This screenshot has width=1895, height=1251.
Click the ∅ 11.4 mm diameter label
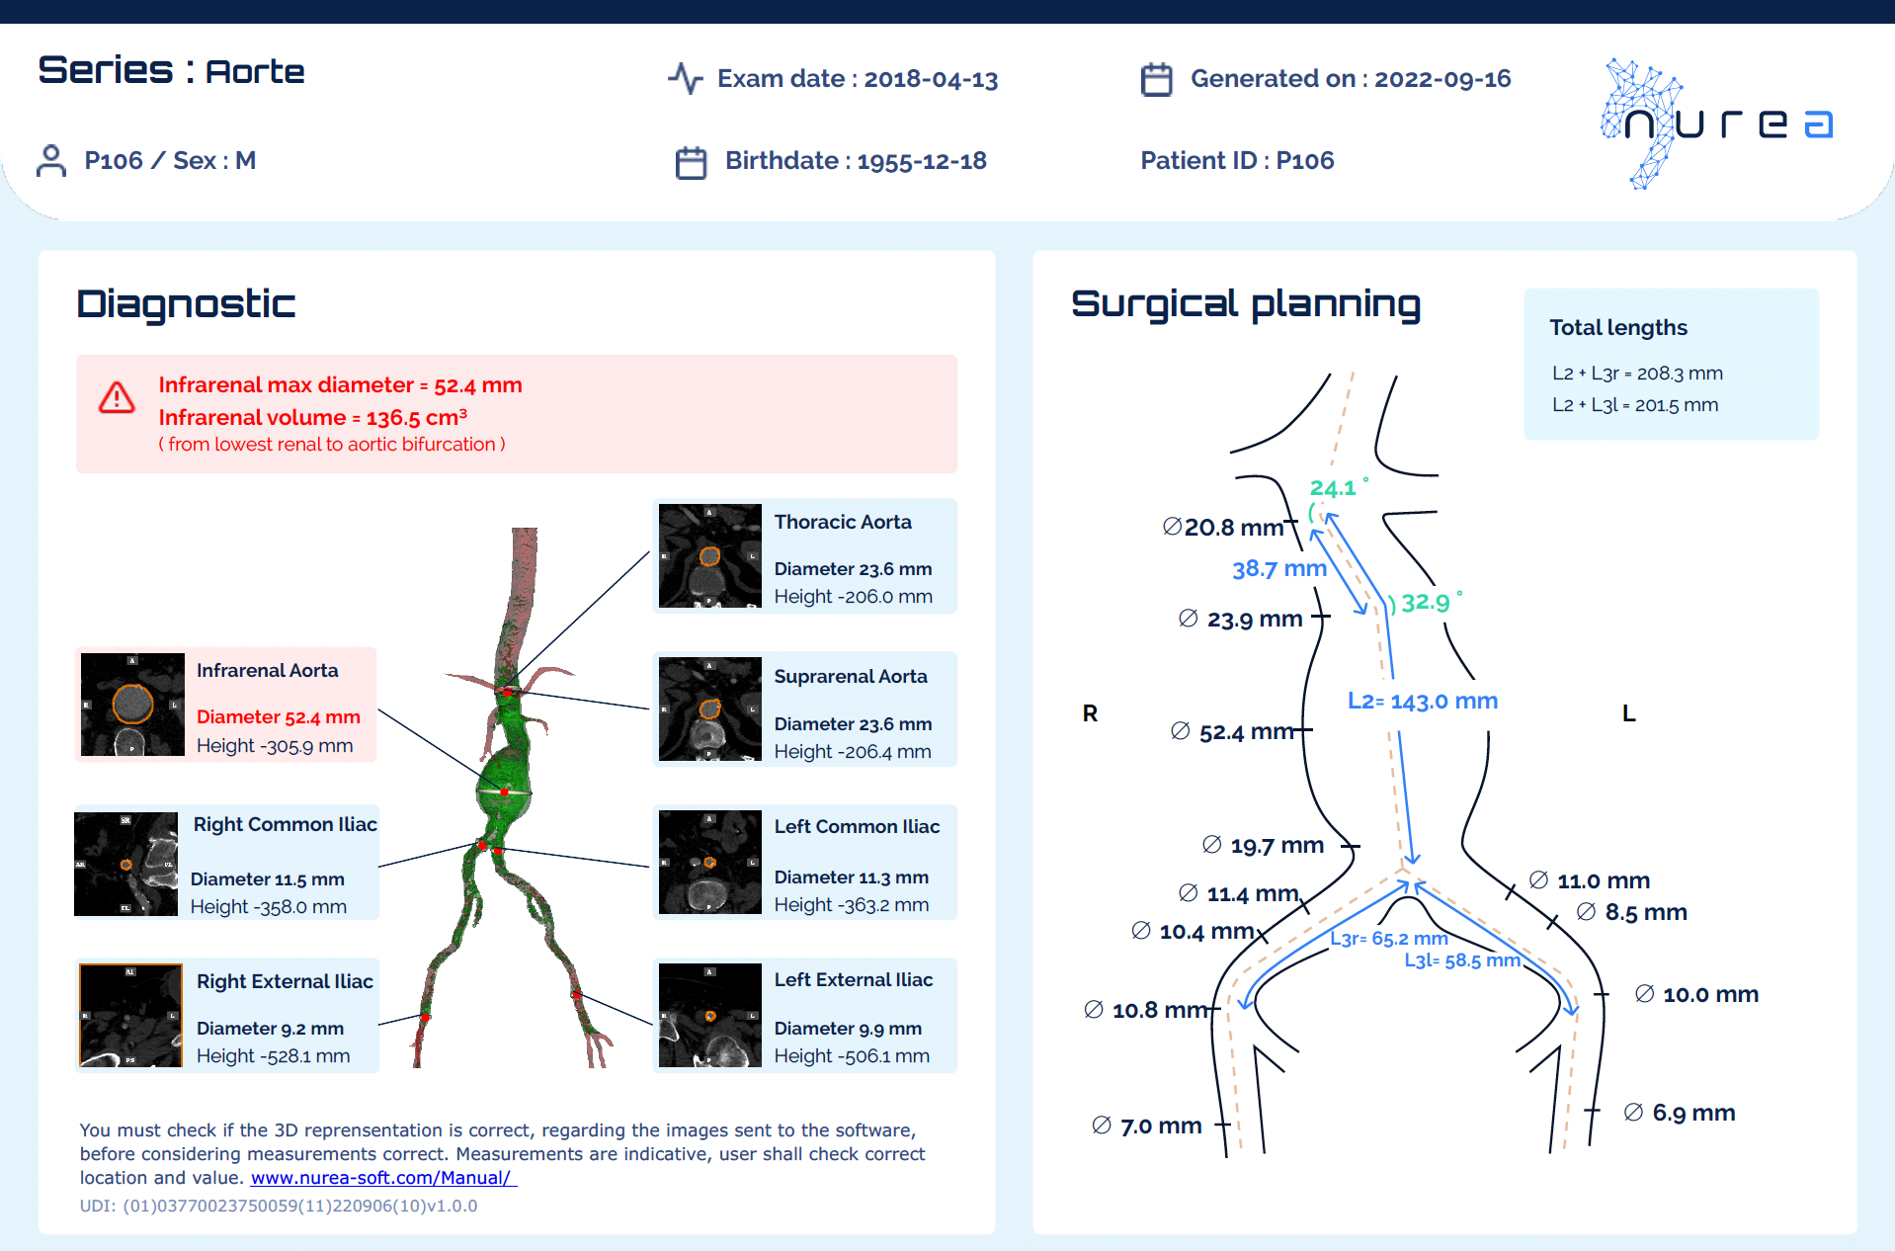coord(1239,894)
